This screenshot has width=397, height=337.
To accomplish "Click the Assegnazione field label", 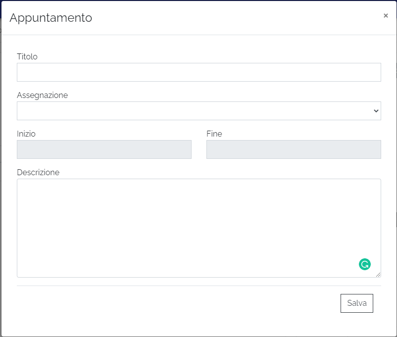I will coord(42,95).
